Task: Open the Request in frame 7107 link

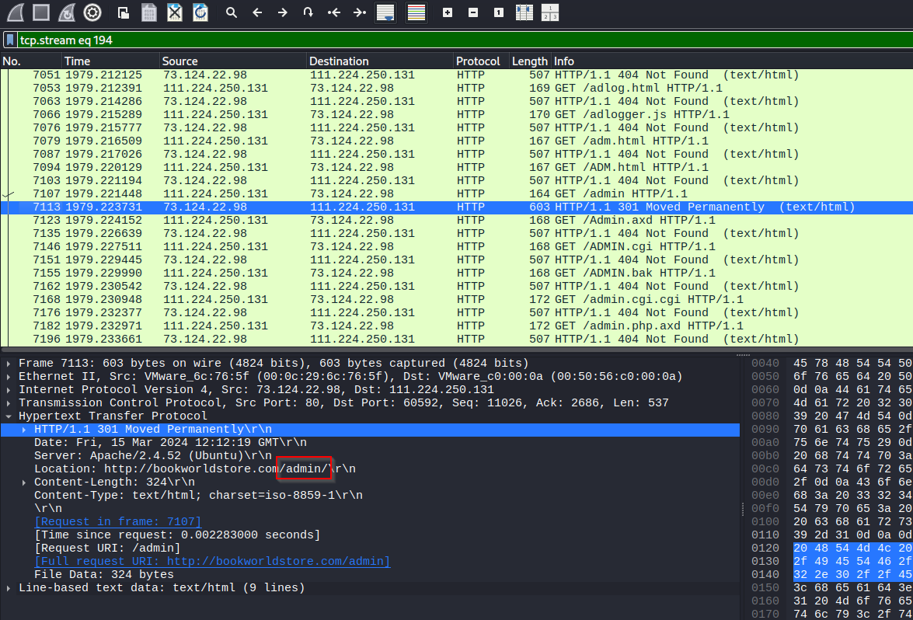Action: 117,522
